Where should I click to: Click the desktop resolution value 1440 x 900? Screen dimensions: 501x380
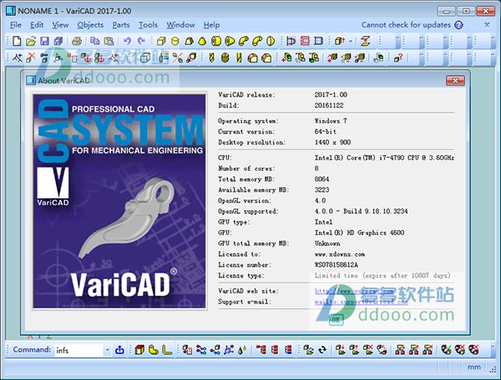[x=332, y=142]
